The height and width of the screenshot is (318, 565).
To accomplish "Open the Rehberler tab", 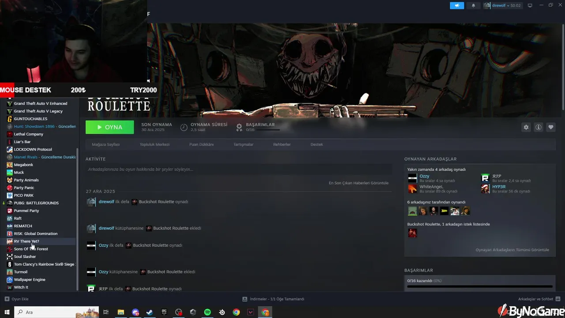I will [282, 144].
